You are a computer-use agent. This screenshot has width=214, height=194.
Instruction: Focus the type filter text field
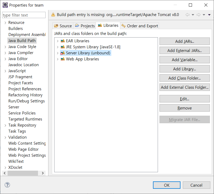[24, 15]
